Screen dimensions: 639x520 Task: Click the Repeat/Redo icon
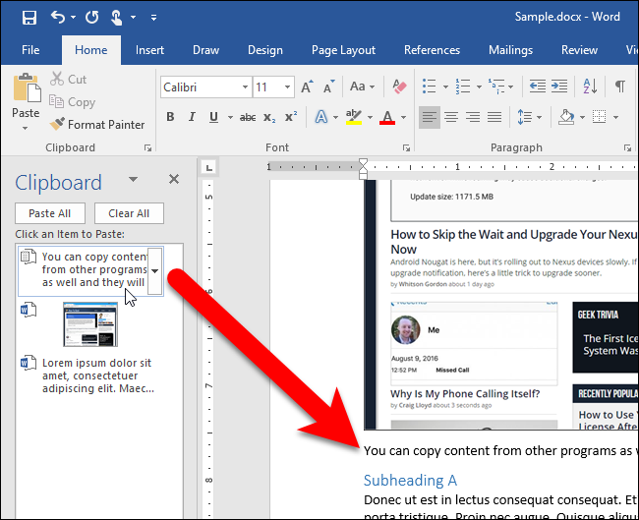click(x=92, y=17)
